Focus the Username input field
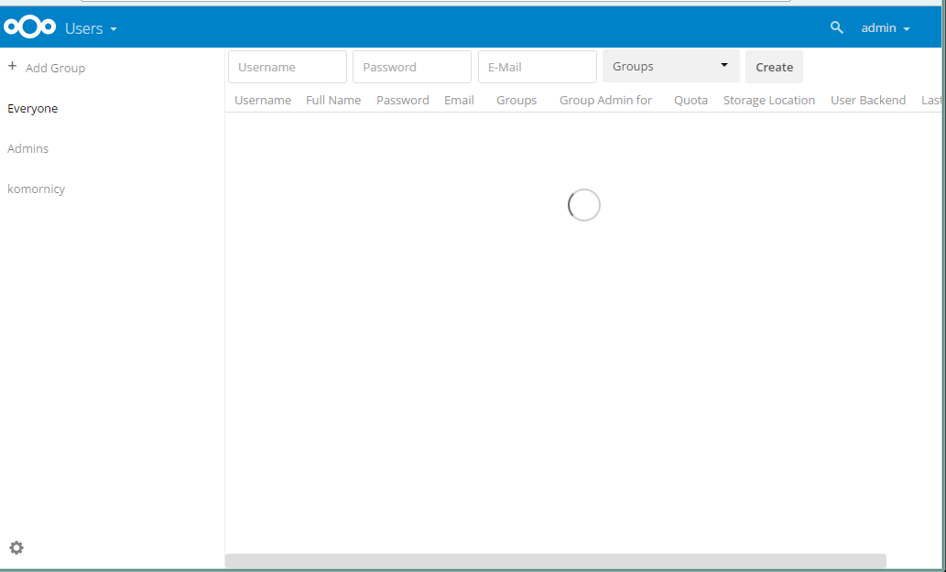 288,67
